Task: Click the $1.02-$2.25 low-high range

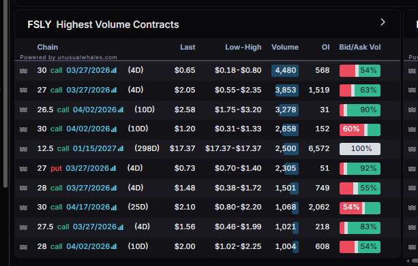Action: (238, 246)
